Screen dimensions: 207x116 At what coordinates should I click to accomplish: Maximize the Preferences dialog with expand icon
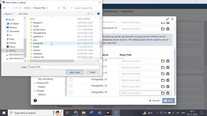pyautogui.click(x=168, y=19)
